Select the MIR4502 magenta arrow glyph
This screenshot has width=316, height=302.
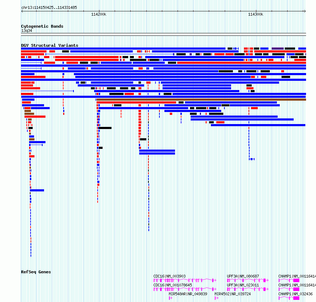(x=217, y=298)
